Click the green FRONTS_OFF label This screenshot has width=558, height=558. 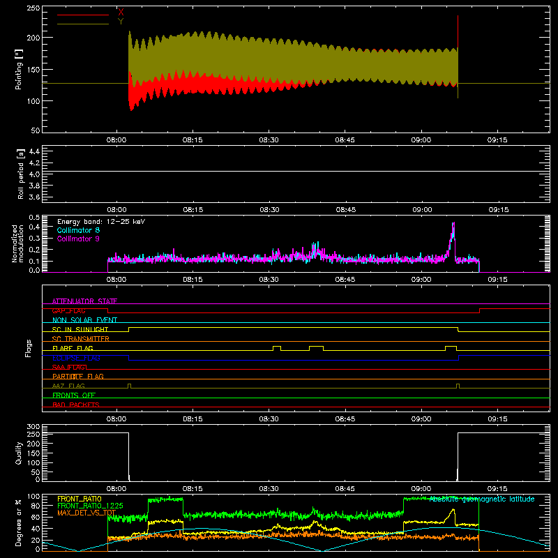pyautogui.click(x=74, y=395)
